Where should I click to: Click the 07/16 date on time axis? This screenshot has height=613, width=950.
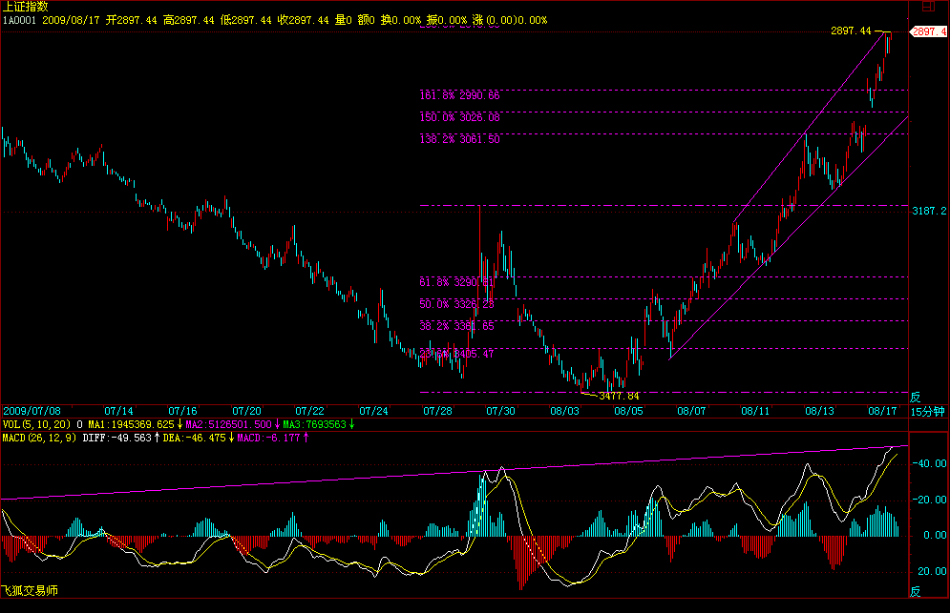(x=182, y=411)
